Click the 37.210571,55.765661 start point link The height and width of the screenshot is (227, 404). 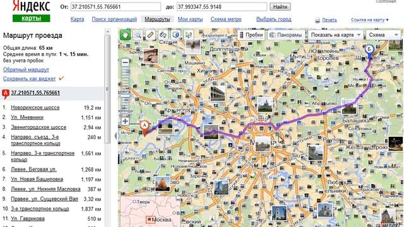coord(35,93)
